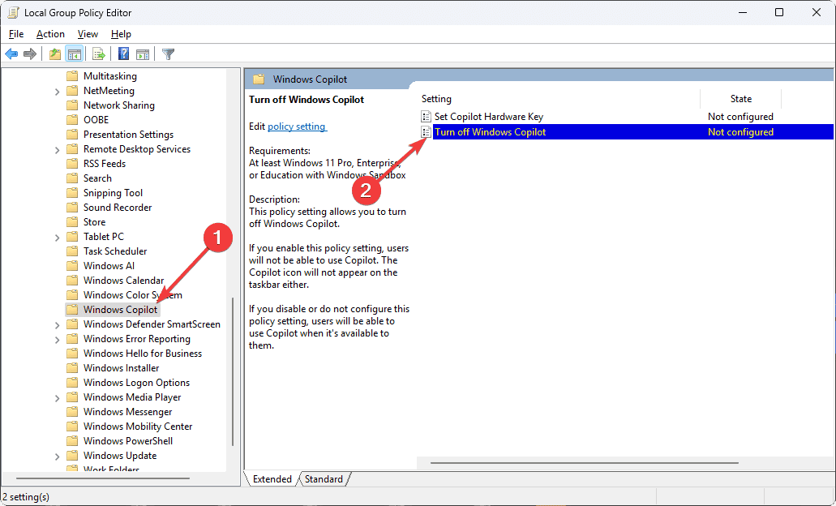Select RSS Feeds in the tree

pyautogui.click(x=105, y=163)
